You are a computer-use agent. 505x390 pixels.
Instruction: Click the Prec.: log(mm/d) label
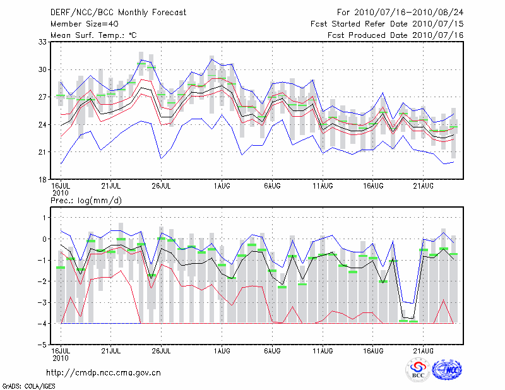[88, 200]
